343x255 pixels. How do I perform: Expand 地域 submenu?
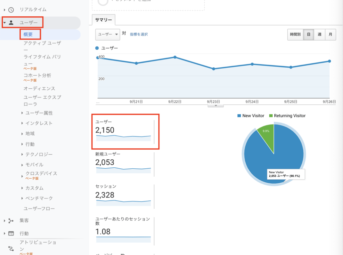pyautogui.click(x=22, y=134)
